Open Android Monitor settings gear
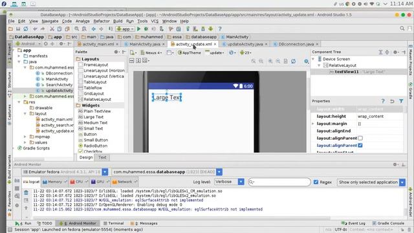Image resolution: width=414 pixels, height=233 pixels. [x=395, y=164]
